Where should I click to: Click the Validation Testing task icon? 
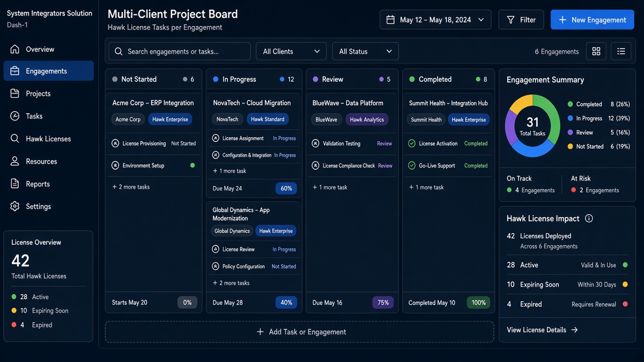(x=315, y=143)
